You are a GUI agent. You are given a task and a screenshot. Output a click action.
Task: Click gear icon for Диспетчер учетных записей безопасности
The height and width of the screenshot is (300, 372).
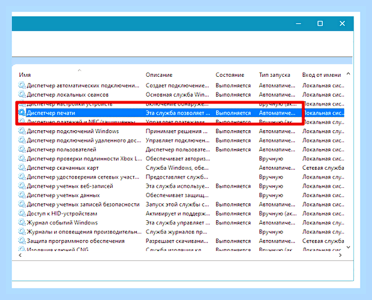tap(22, 204)
